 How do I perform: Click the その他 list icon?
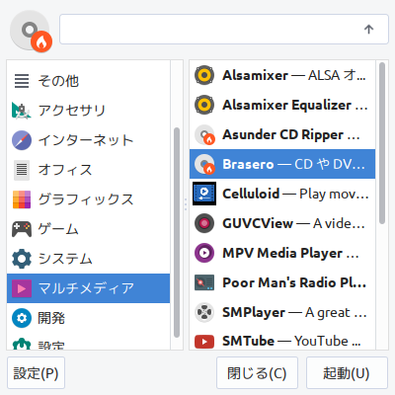(x=22, y=81)
